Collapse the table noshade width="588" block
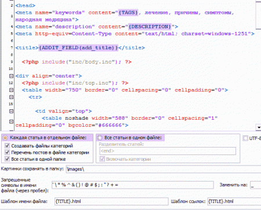The width and height of the screenshot is (261, 210). (x=11, y=121)
